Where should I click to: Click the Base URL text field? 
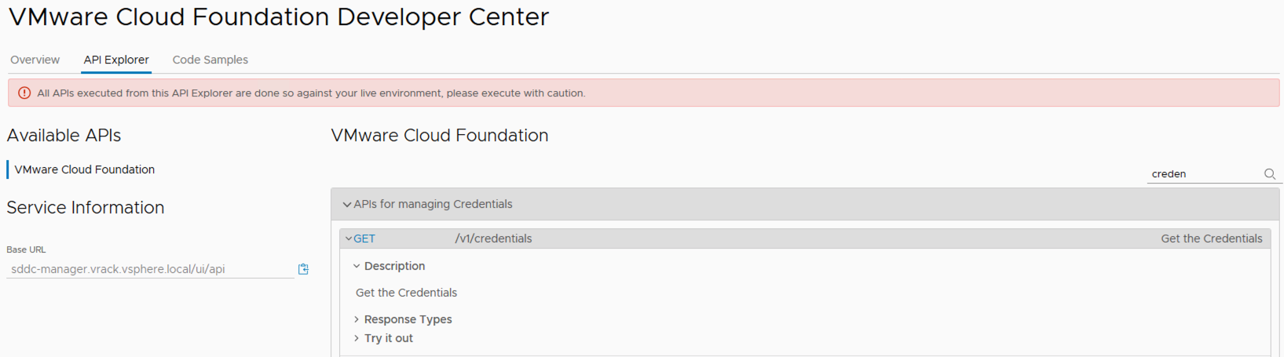click(151, 269)
